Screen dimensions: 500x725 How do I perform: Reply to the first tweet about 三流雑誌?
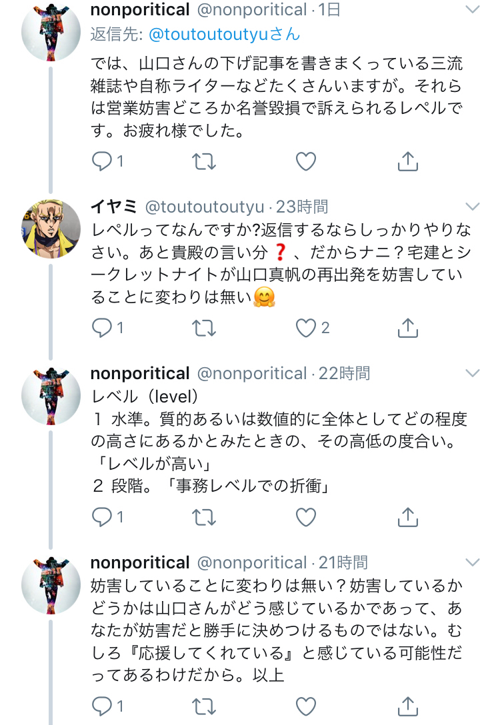[101, 161]
